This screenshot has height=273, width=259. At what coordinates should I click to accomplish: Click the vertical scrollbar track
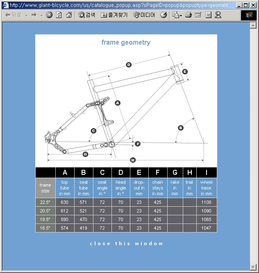tap(253, 146)
